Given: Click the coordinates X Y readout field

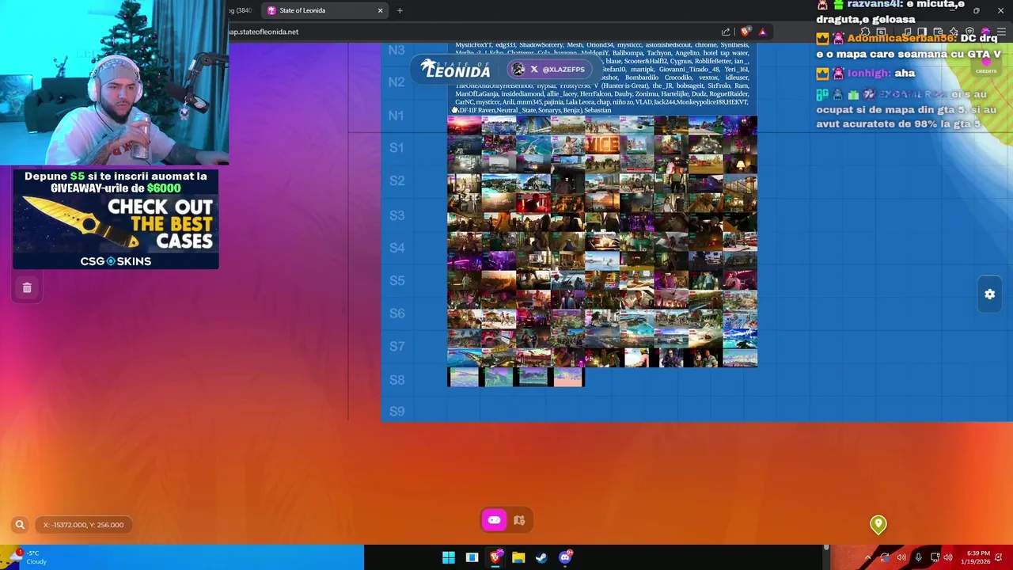Looking at the screenshot, I should [84, 525].
